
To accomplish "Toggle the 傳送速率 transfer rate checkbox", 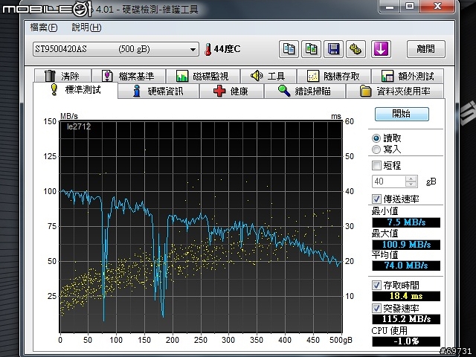I will [x=376, y=199].
